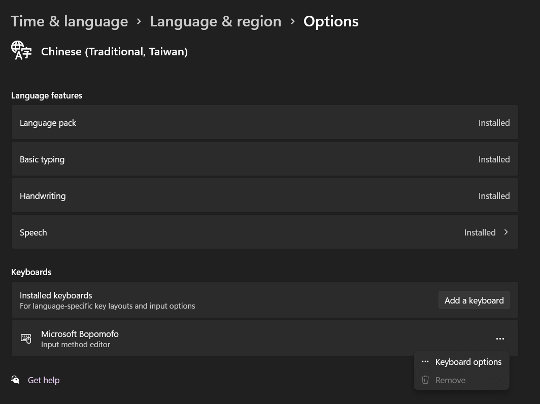Navigate to Language & region breadcrumb

215,21
